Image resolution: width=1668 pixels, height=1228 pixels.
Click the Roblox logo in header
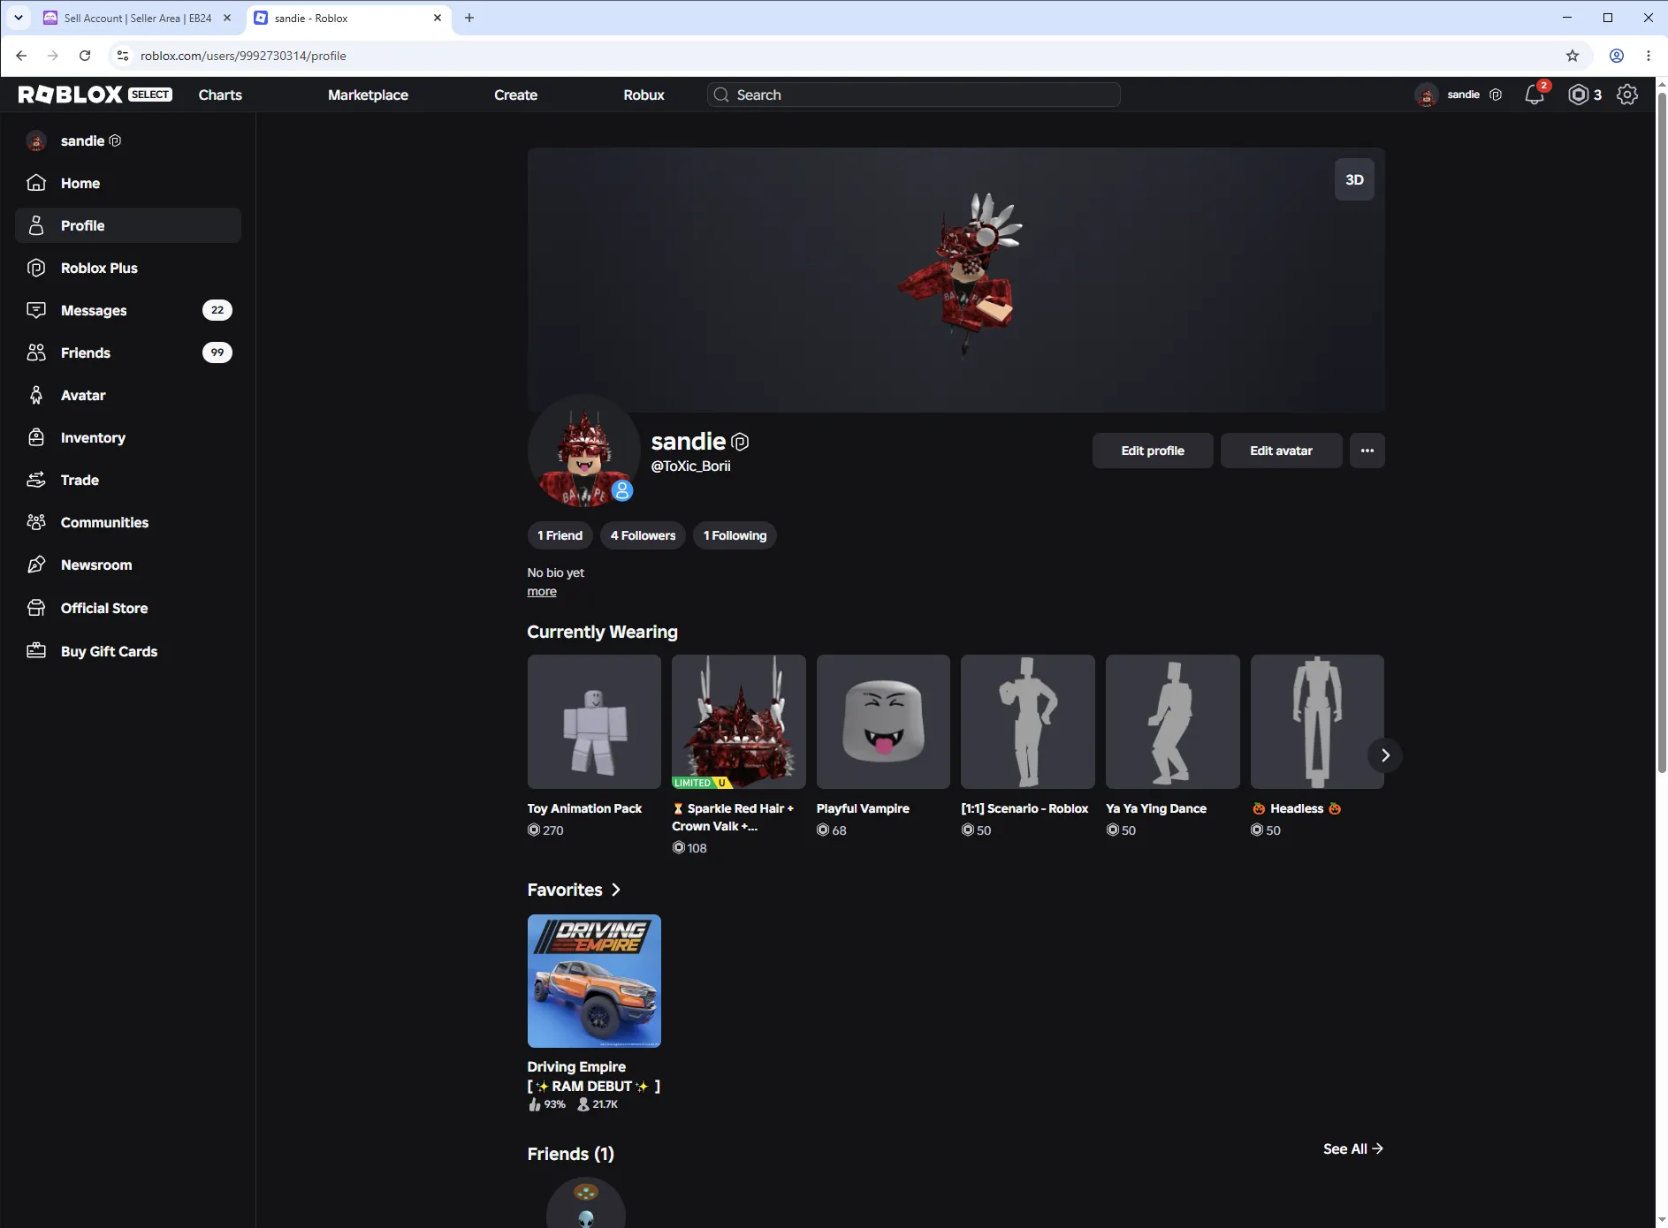[x=71, y=95]
